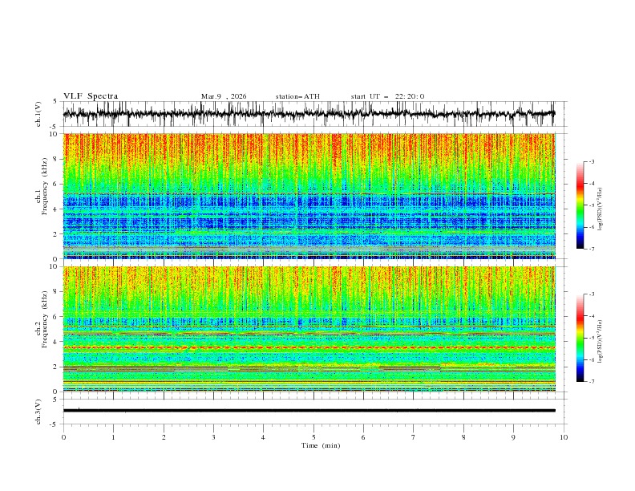Click the ch.1 frequency tick label "8"
The height and width of the screenshot is (491, 635).
tap(56, 159)
